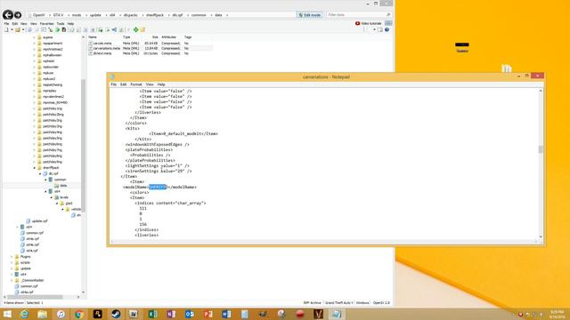The image size is (570, 320).
Task: Click the Notepad vertical scrollbar thumb
Action: click(541, 149)
